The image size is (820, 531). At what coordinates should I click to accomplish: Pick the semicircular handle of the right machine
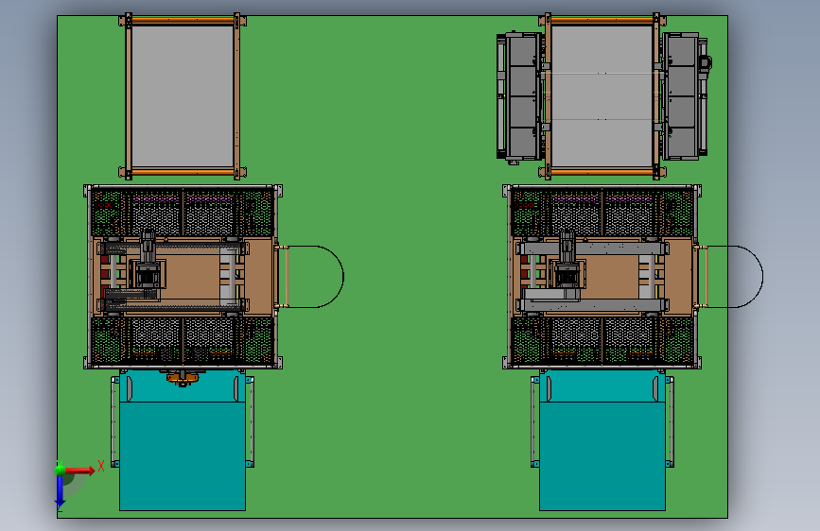[x=735, y=277]
